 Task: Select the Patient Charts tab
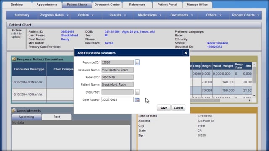pyautogui.click(x=77, y=5)
